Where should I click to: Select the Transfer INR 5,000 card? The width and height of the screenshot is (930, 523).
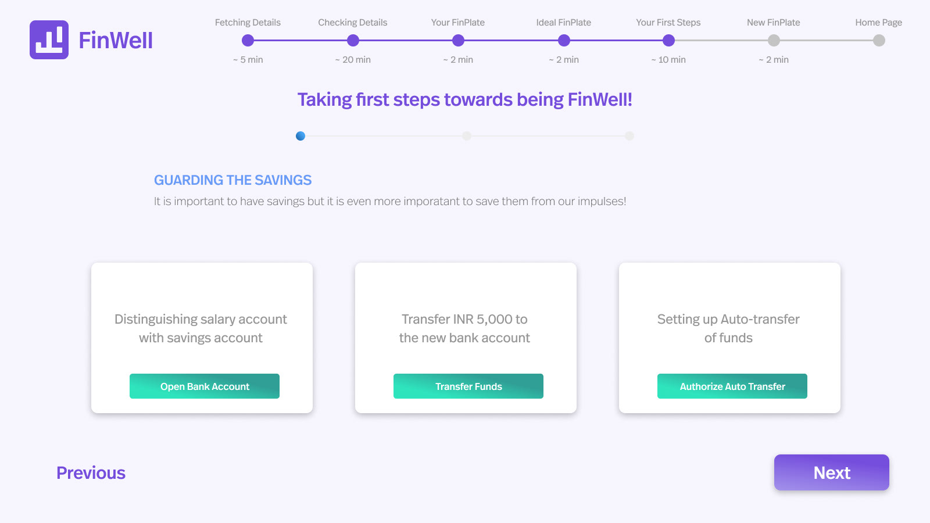click(466, 338)
